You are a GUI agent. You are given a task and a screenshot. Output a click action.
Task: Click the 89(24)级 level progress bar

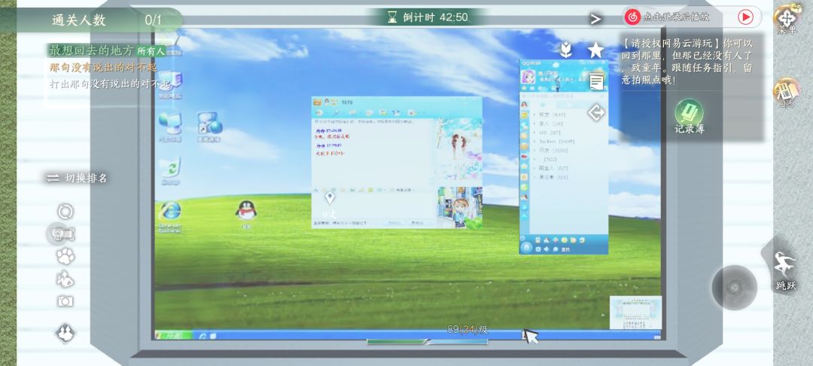pyautogui.click(x=427, y=341)
